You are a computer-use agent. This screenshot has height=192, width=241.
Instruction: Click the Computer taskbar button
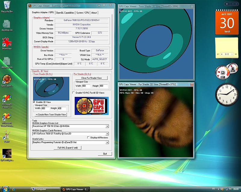click(x=45, y=189)
